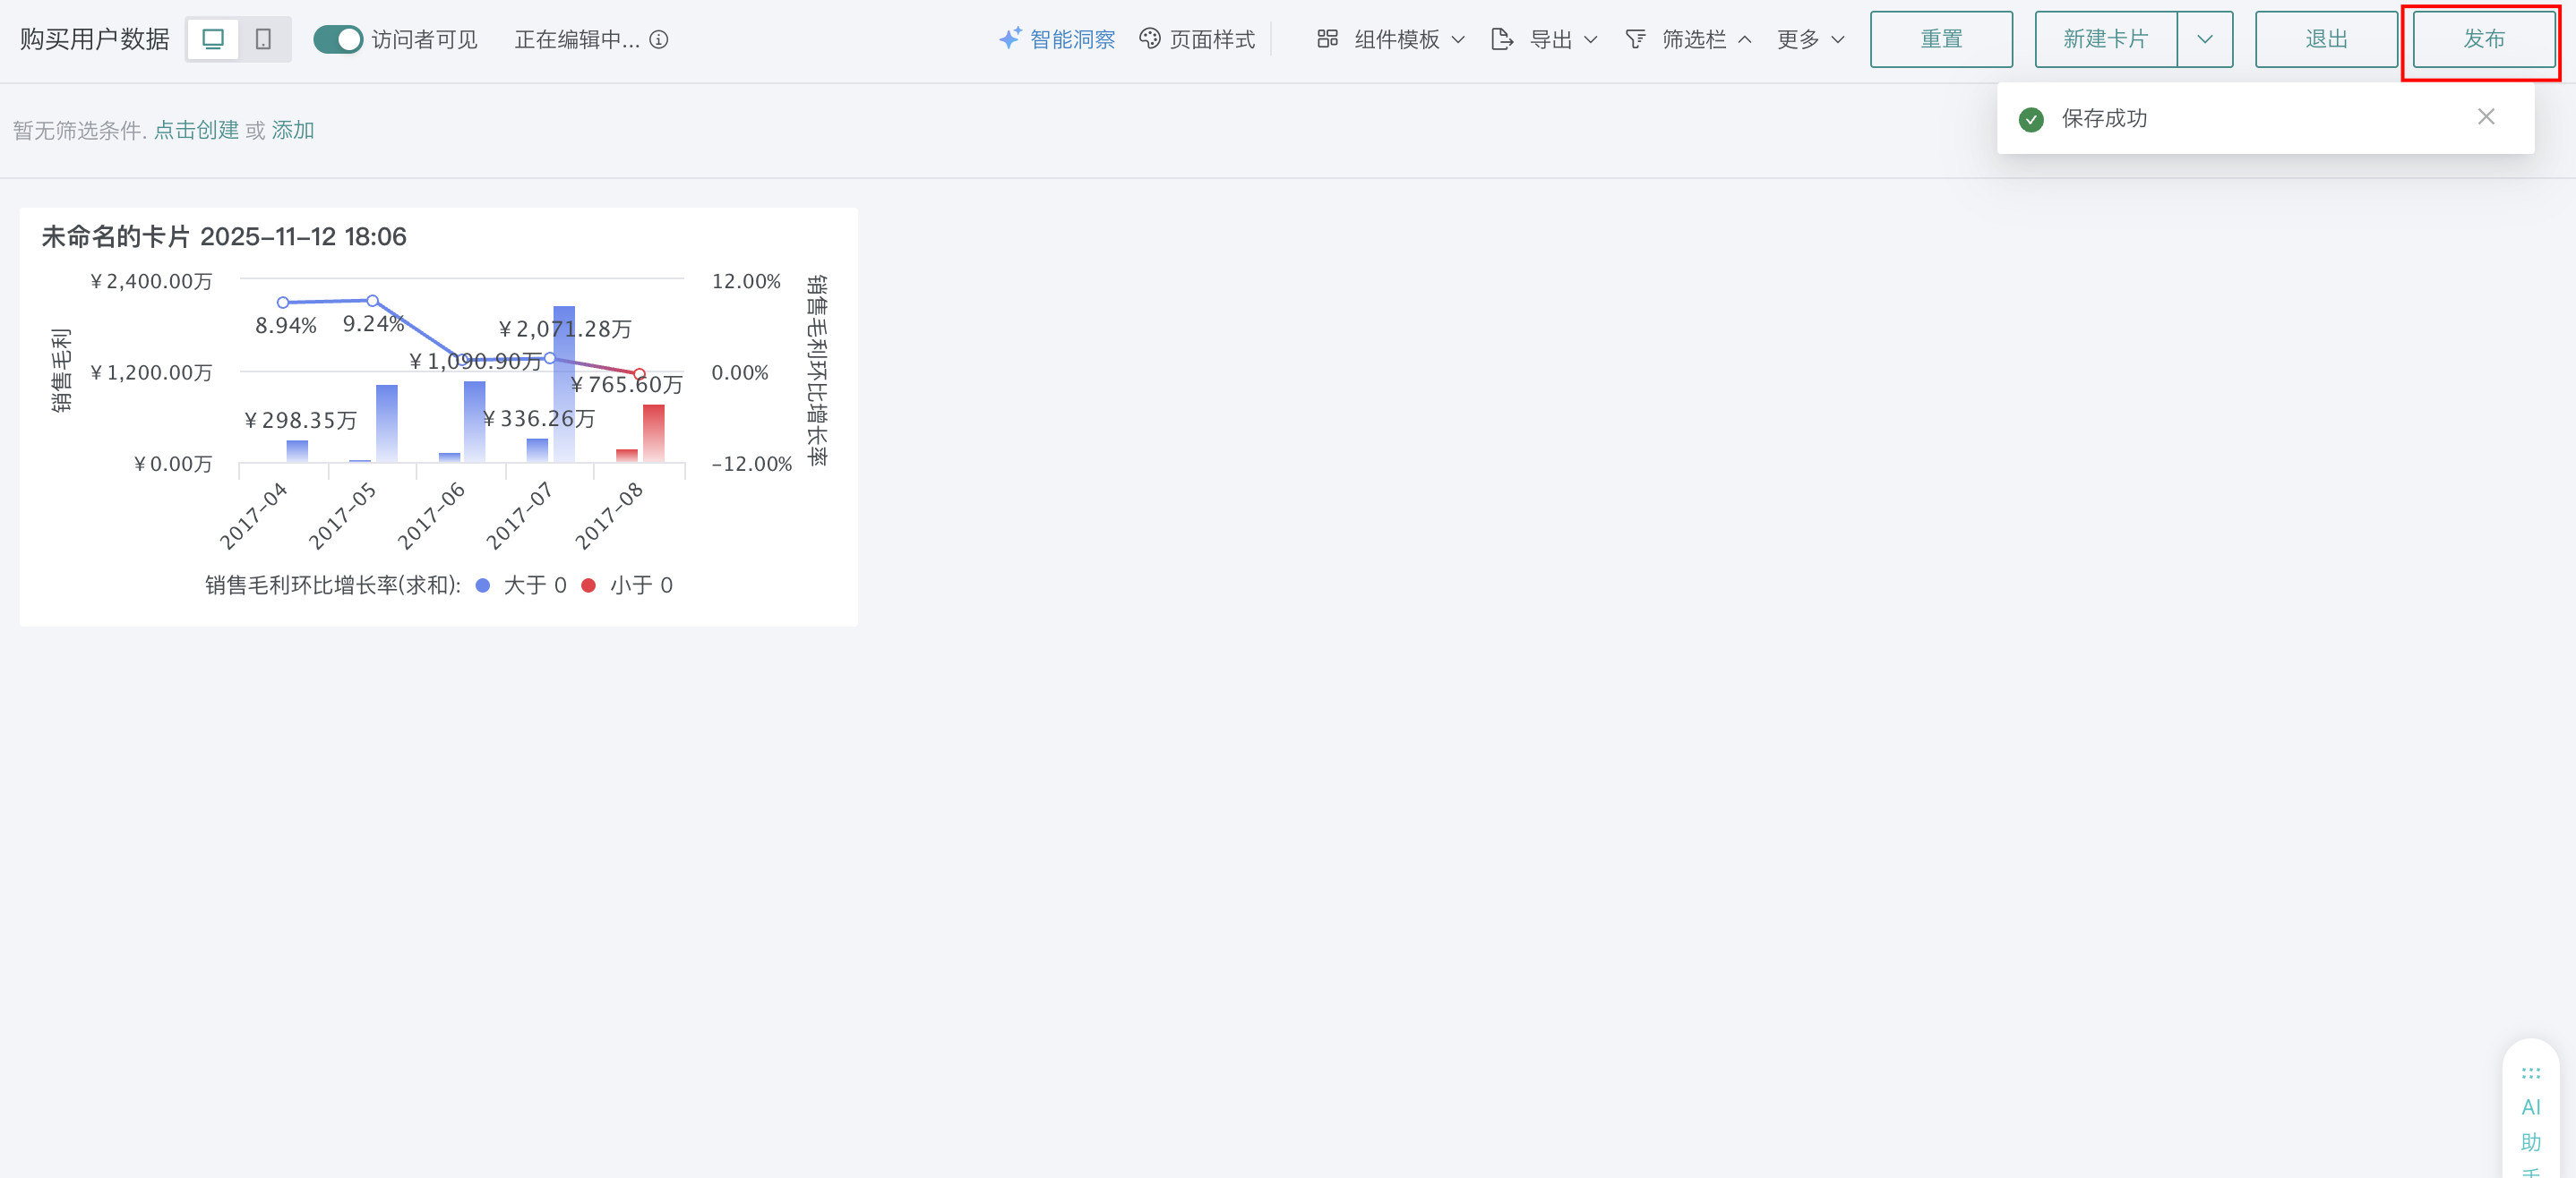This screenshot has width=2576, height=1178.
Task: Click green success check icon in toast
Action: tap(2031, 119)
